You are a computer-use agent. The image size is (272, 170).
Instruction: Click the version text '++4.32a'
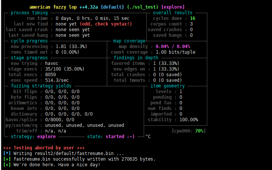[88, 7]
